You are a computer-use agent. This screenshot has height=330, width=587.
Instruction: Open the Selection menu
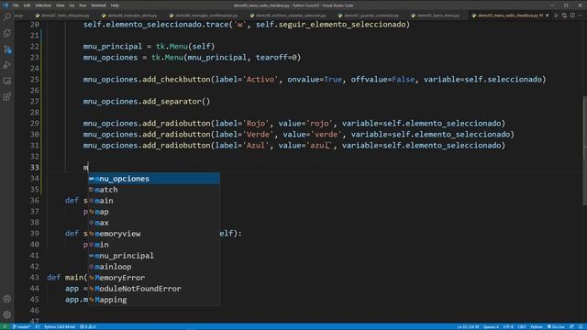coord(43,5)
